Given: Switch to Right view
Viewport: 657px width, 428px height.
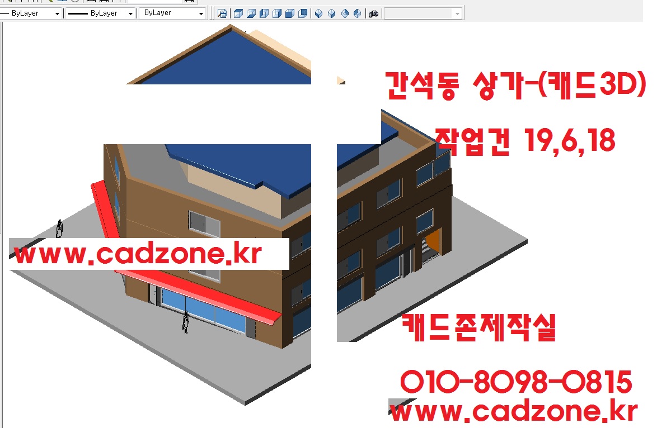Looking at the screenshot, I should click(276, 13).
